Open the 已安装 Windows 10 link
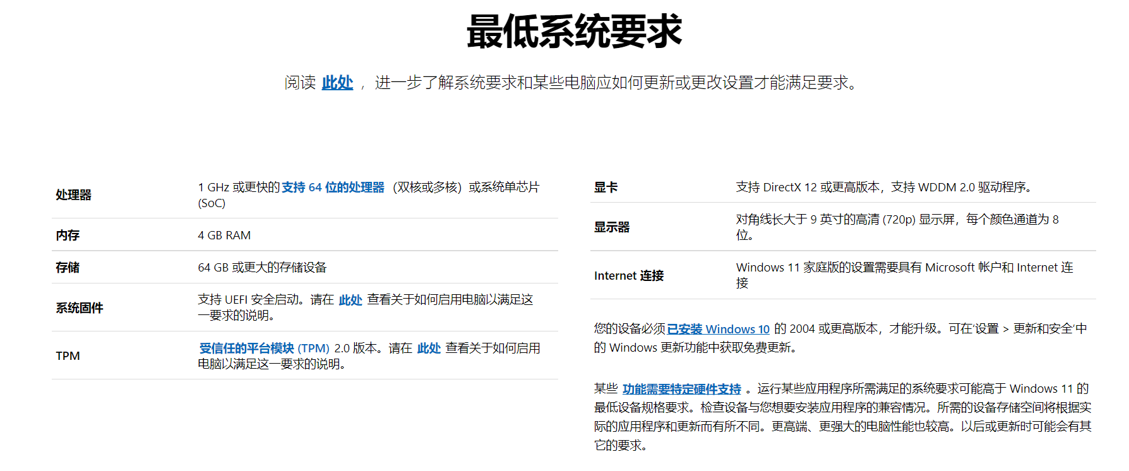This screenshot has height=471, width=1129. click(x=719, y=329)
